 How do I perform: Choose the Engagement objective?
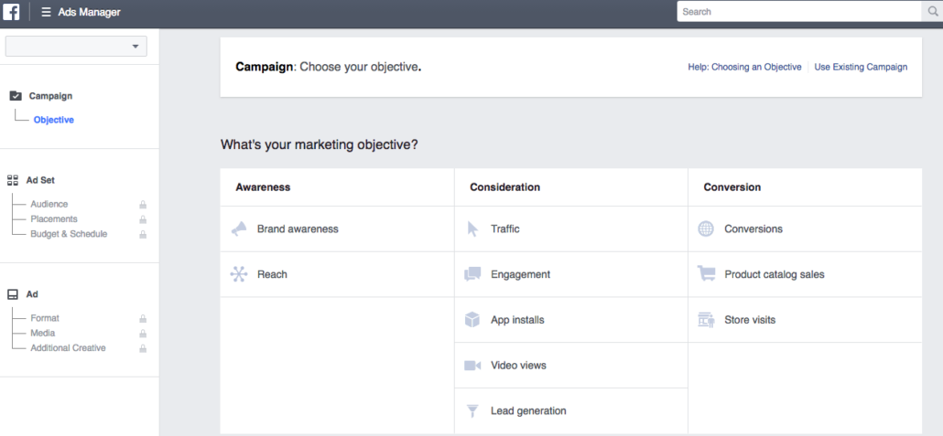pyautogui.click(x=520, y=274)
